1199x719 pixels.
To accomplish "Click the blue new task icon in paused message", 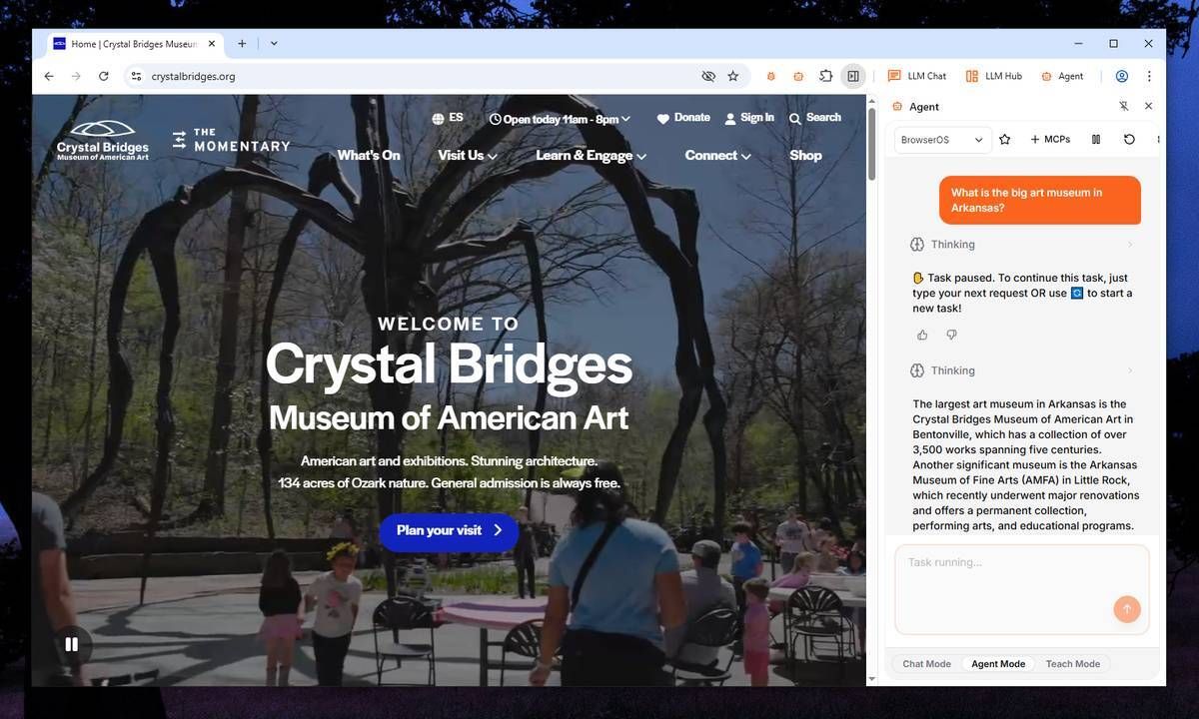I will click(1077, 294).
